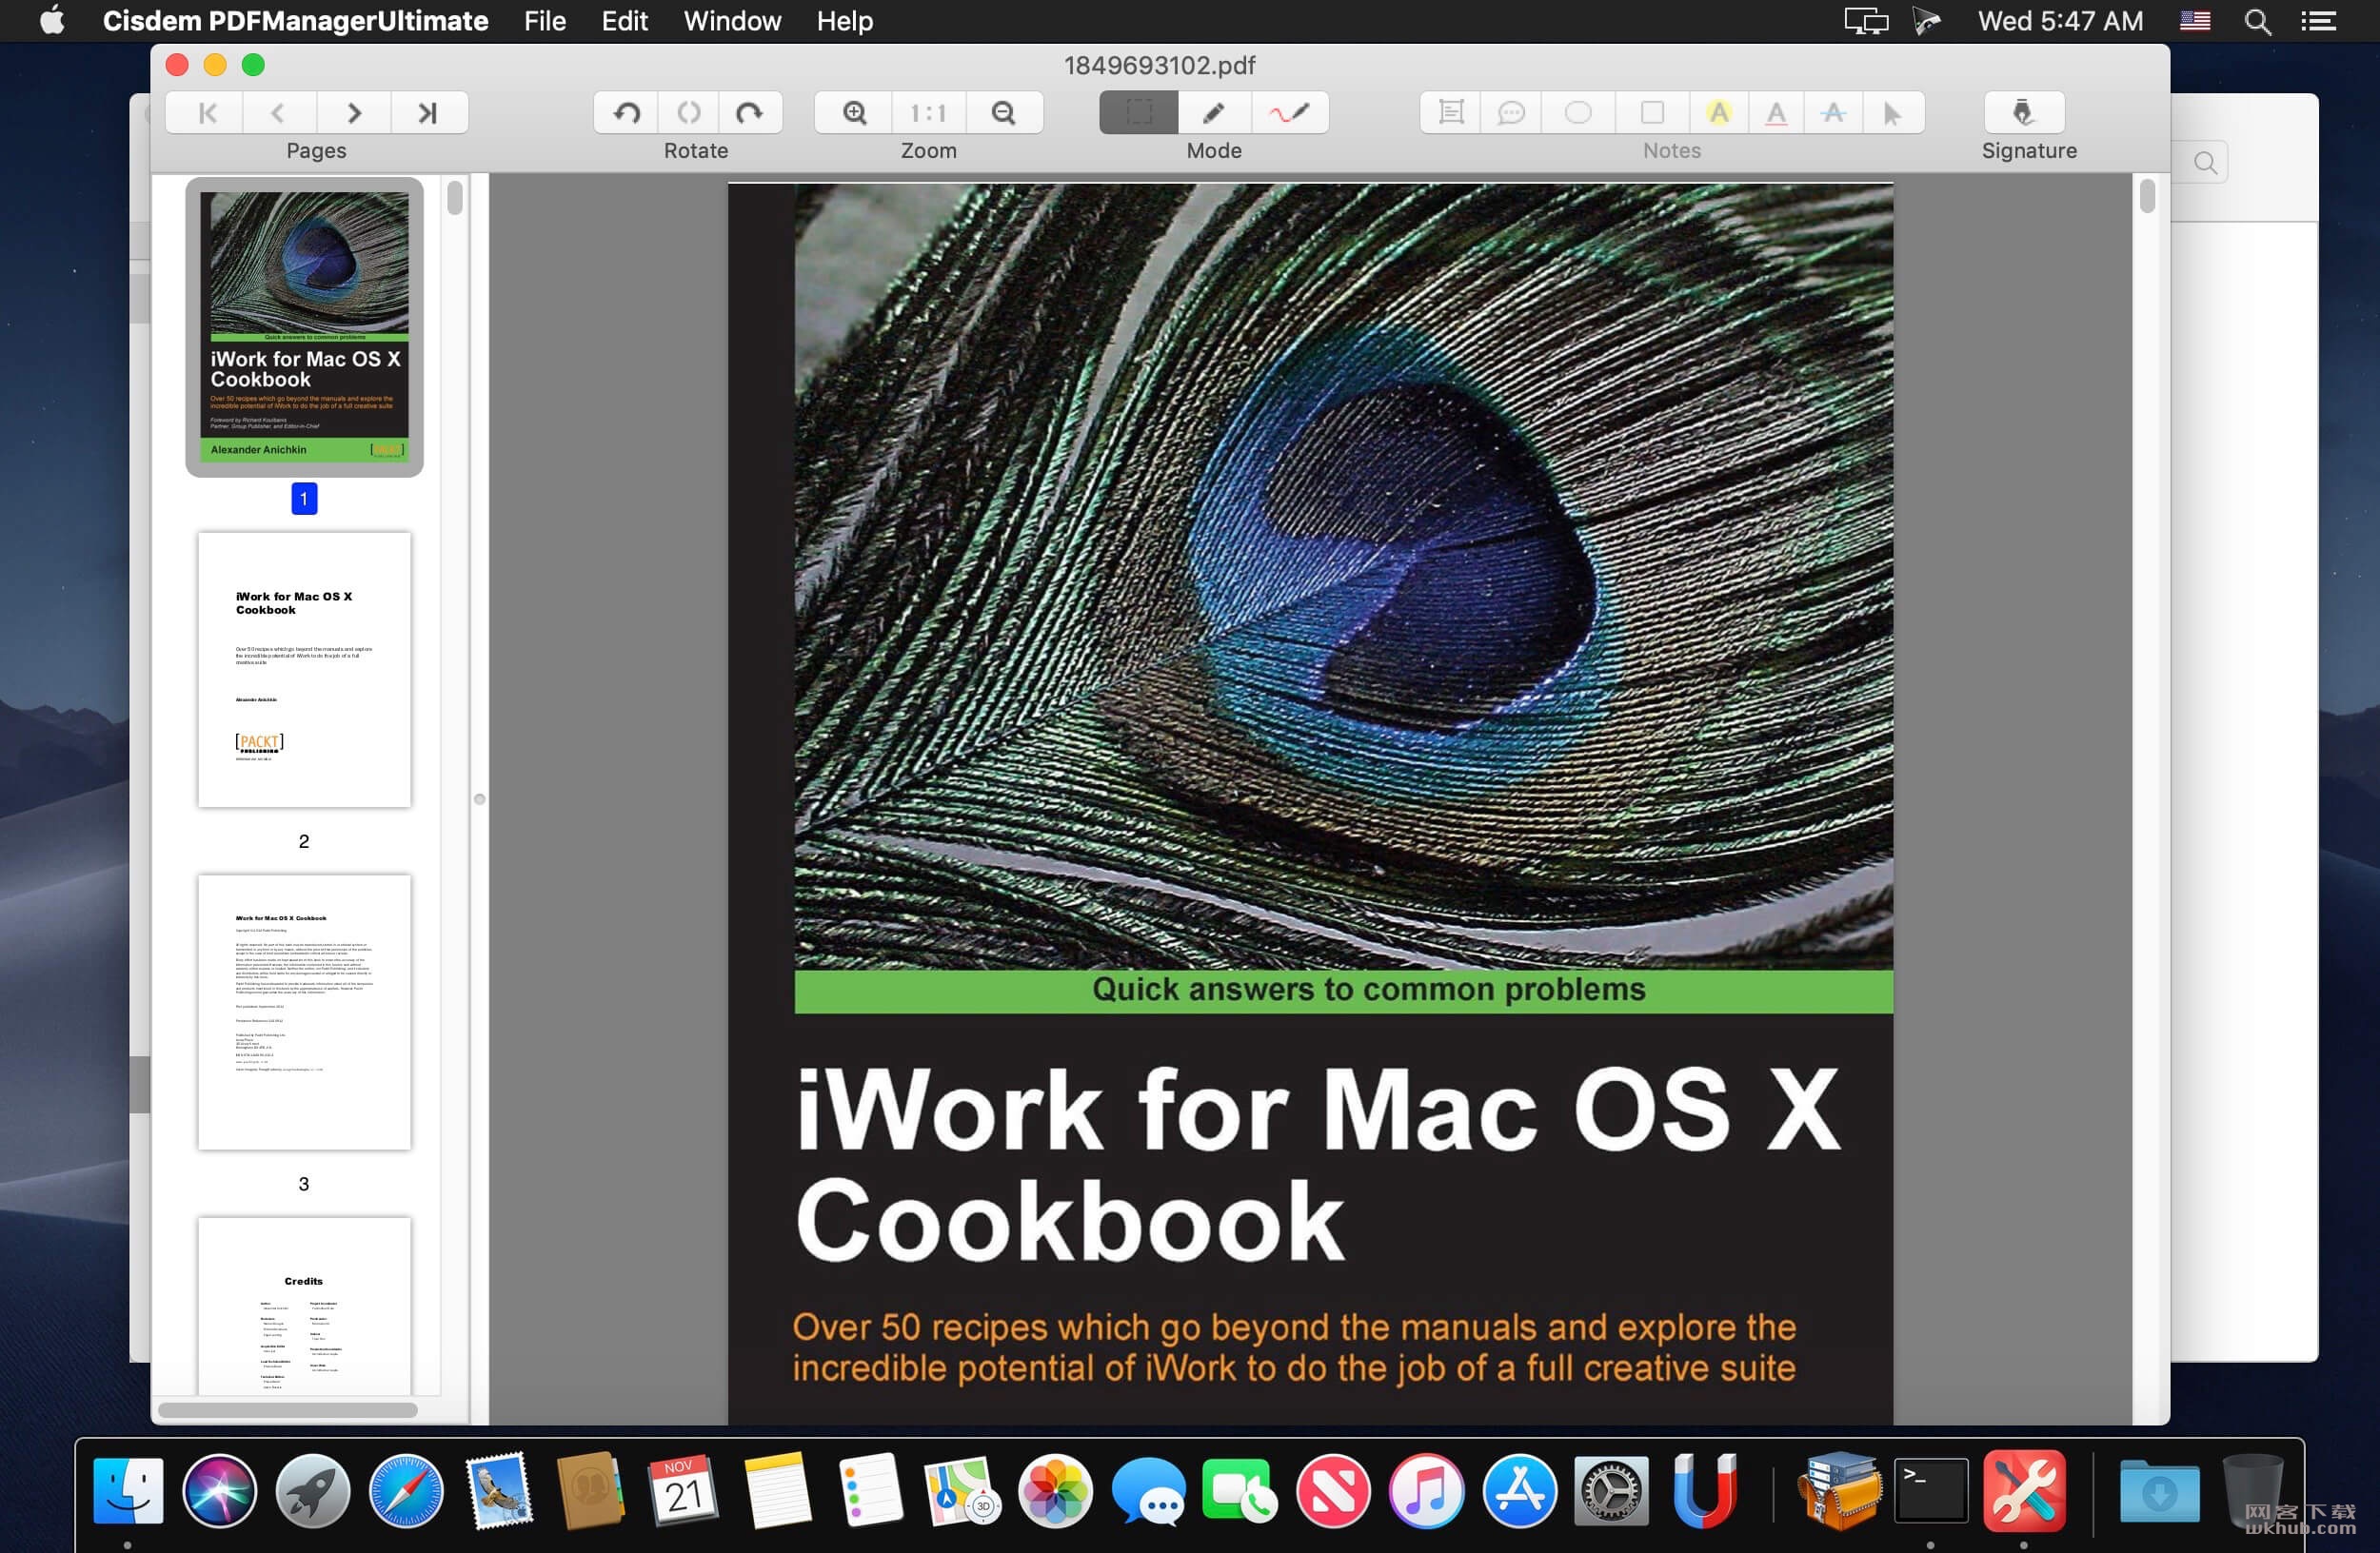Click the sidebar splitter handle
The height and width of the screenshot is (1553, 2380).
point(479,799)
